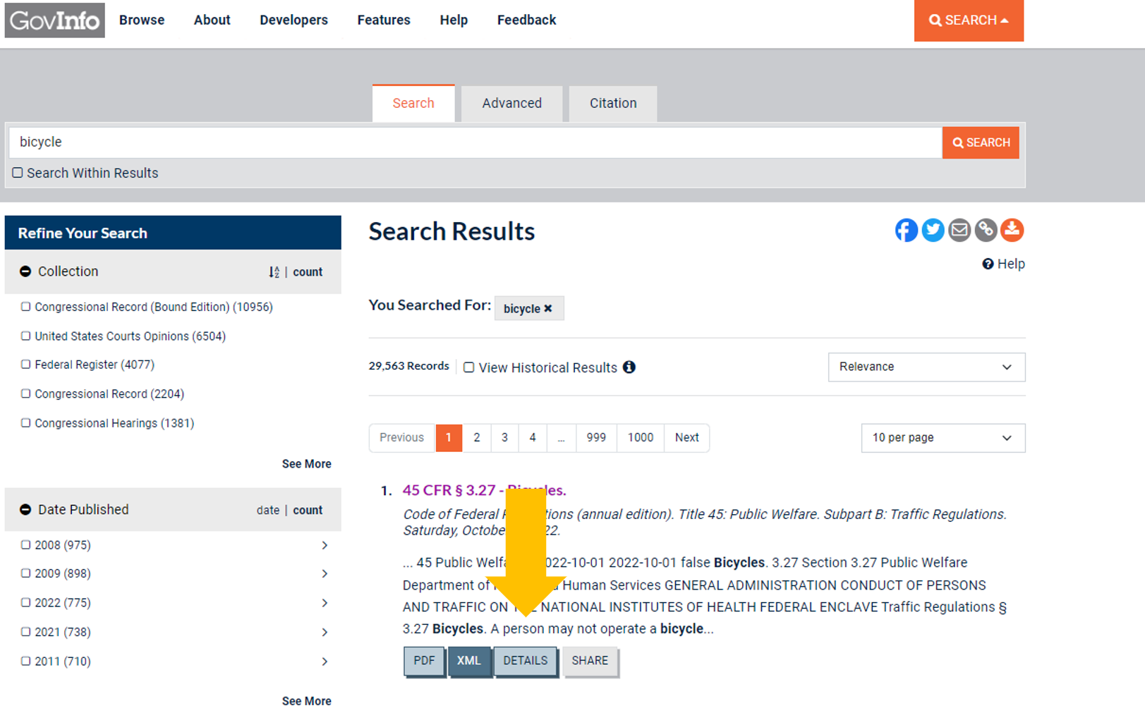Screen dimensions: 1145x708
Task: Enable Search Within Results
Action: tap(18, 171)
